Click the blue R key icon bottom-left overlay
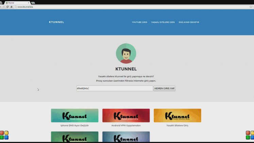Screen dimensions: 254x143 [x=6, y=138]
